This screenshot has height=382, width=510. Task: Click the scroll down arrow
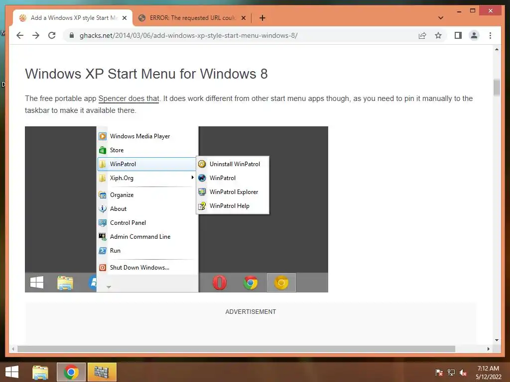tap(497, 340)
